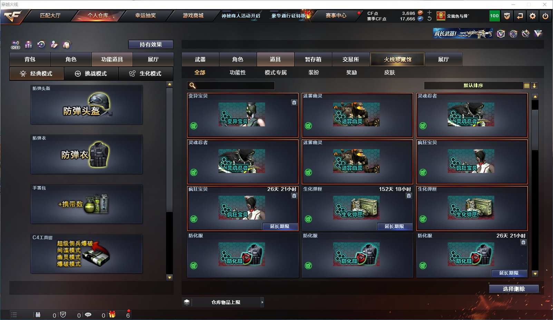The image size is (553, 320).
Task: Open the gift box icon in status bar
Action: [112, 314]
